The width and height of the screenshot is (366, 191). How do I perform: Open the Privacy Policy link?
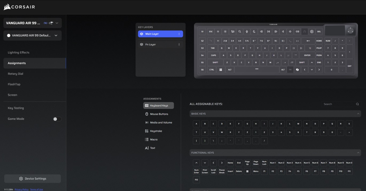21,190
